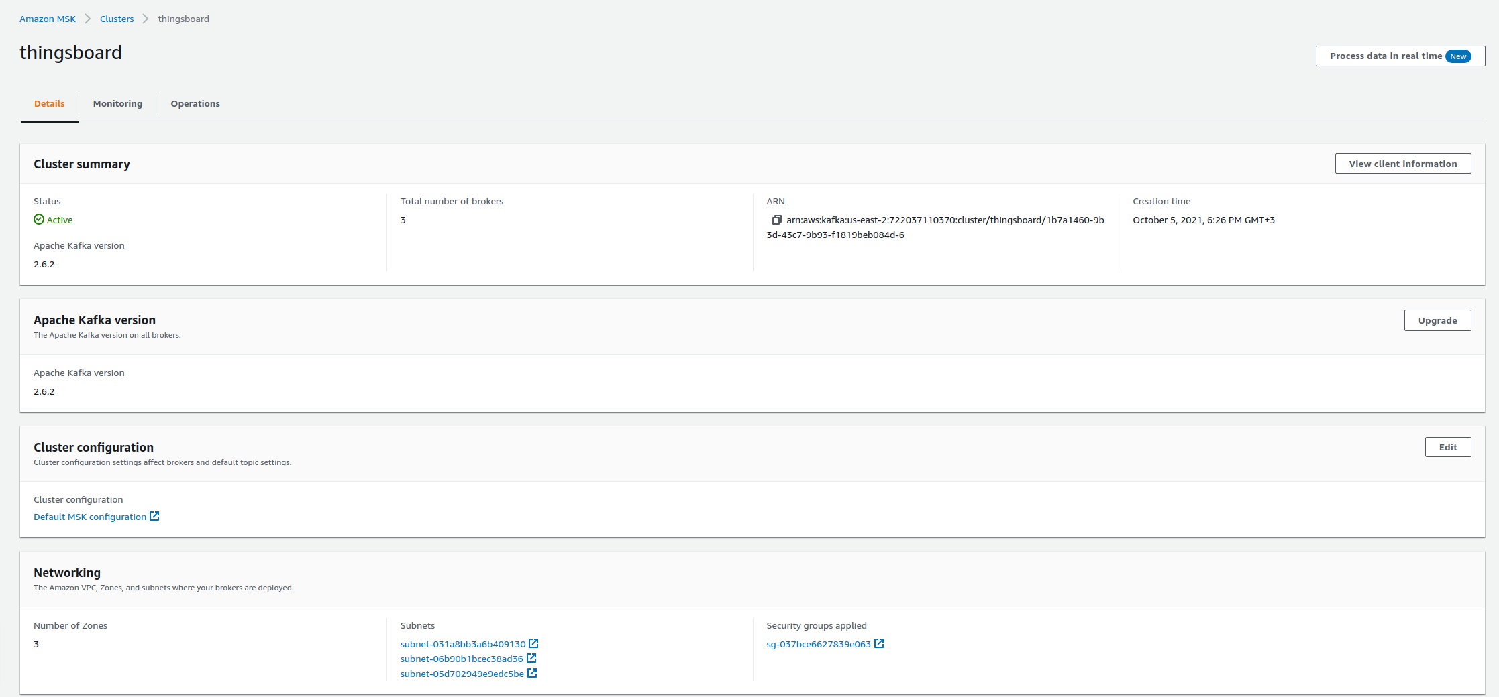Click the Creation time label

point(1161,201)
